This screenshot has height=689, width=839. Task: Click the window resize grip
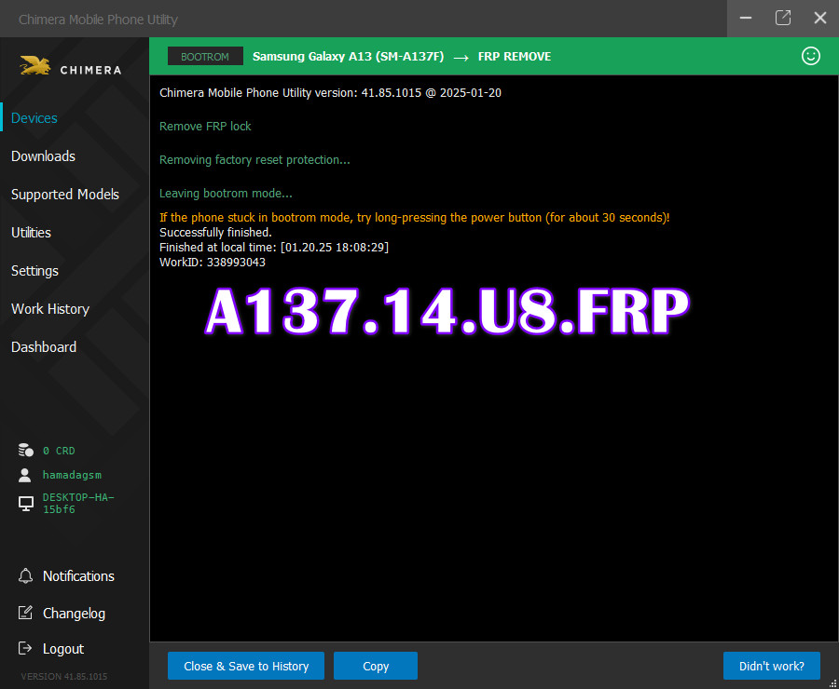pyautogui.click(x=832, y=683)
